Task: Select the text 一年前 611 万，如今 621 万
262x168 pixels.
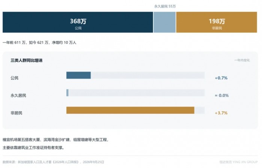Action: click(x=25, y=43)
